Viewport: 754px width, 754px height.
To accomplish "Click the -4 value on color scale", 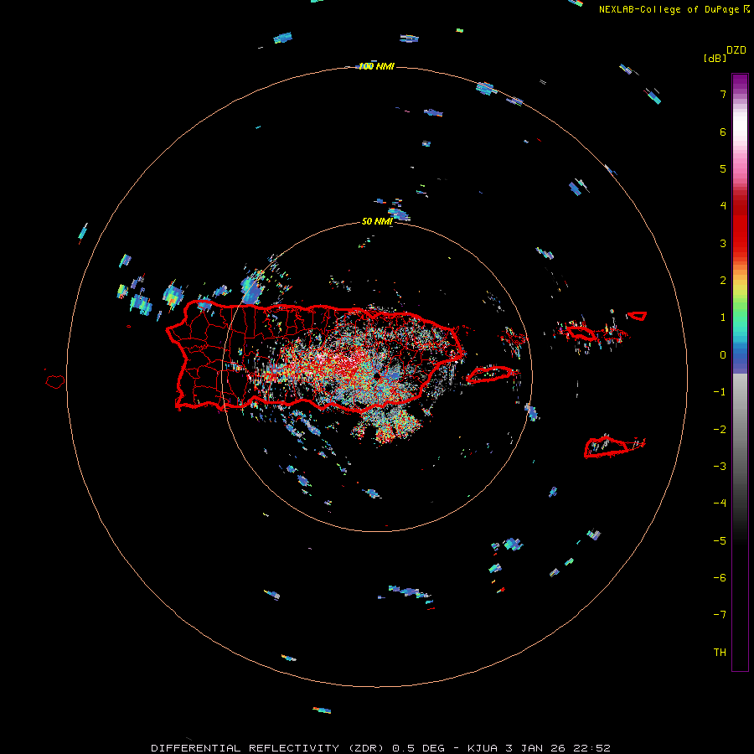I will (720, 503).
